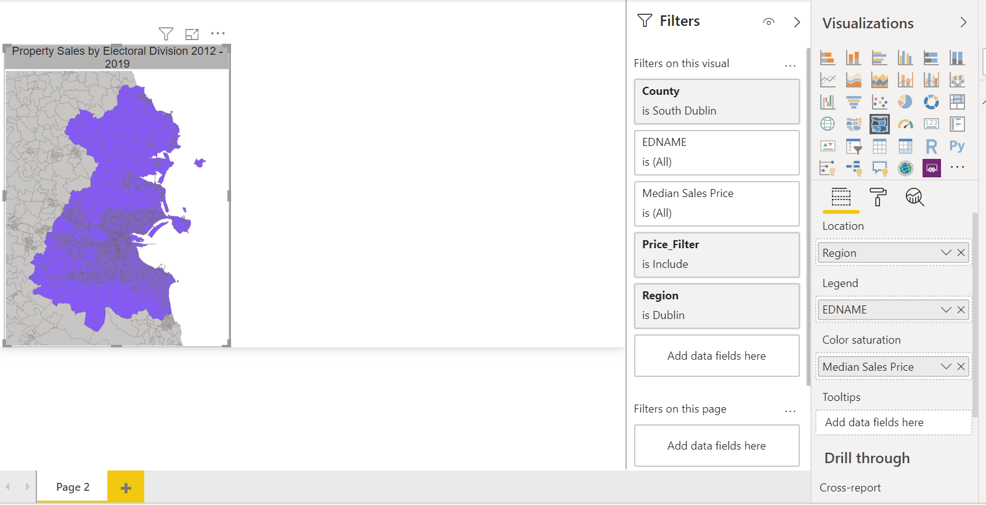Viewport: 986px width, 505px height.
Task: Select the clustered bar chart visual
Action: coord(879,58)
